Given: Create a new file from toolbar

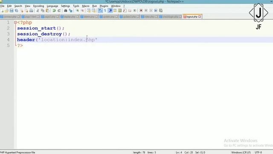Looking at the screenshot, I should [2, 11].
